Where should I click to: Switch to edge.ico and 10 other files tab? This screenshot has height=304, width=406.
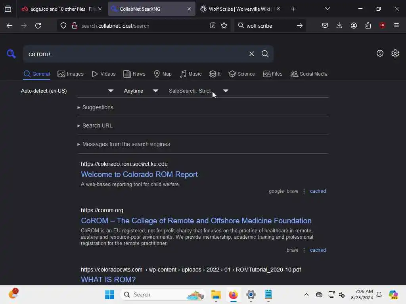[x=61, y=9]
